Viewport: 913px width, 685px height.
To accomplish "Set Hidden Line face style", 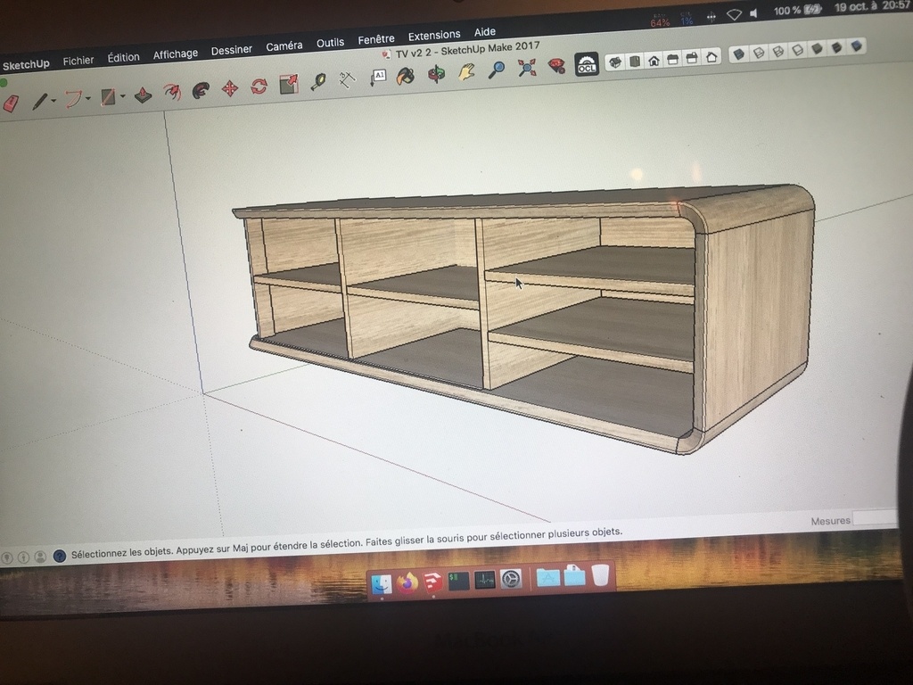I will 798,50.
